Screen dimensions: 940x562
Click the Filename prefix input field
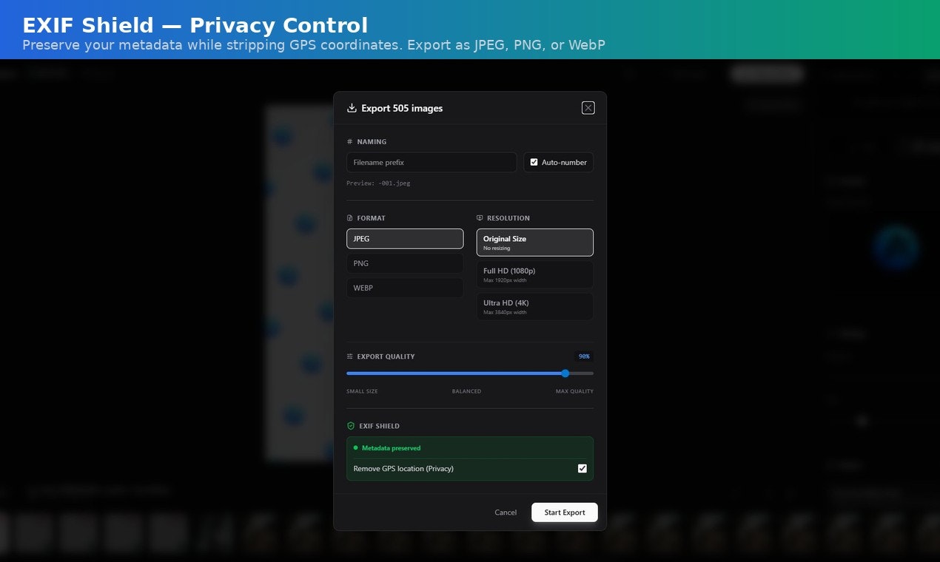[432, 162]
